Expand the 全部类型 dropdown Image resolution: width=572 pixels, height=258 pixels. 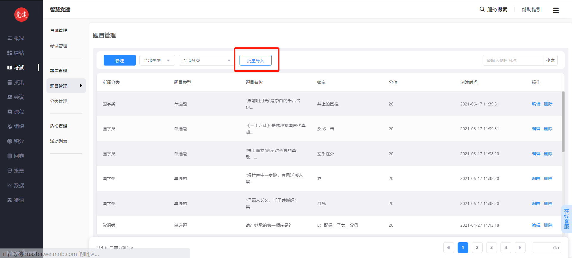click(x=157, y=60)
